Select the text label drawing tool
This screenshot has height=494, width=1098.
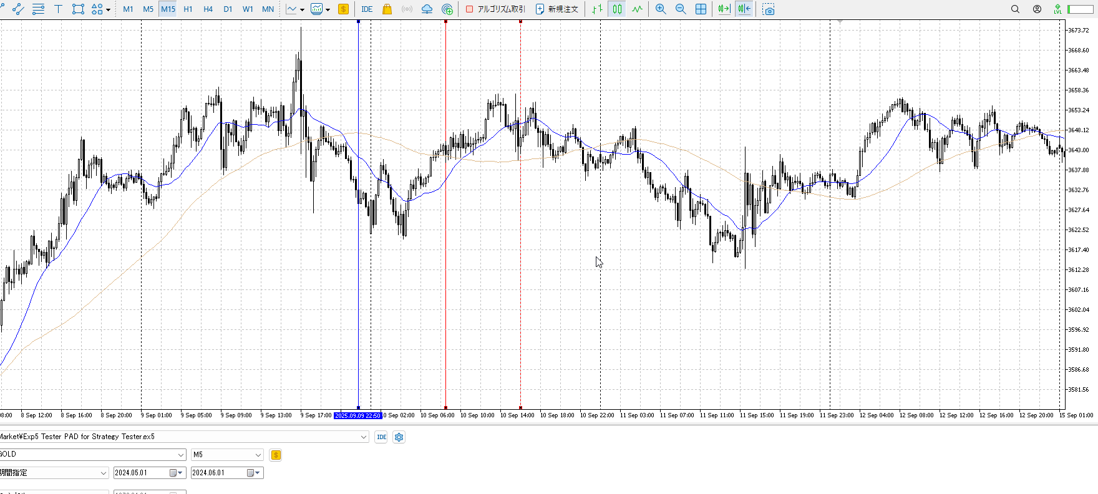58,9
